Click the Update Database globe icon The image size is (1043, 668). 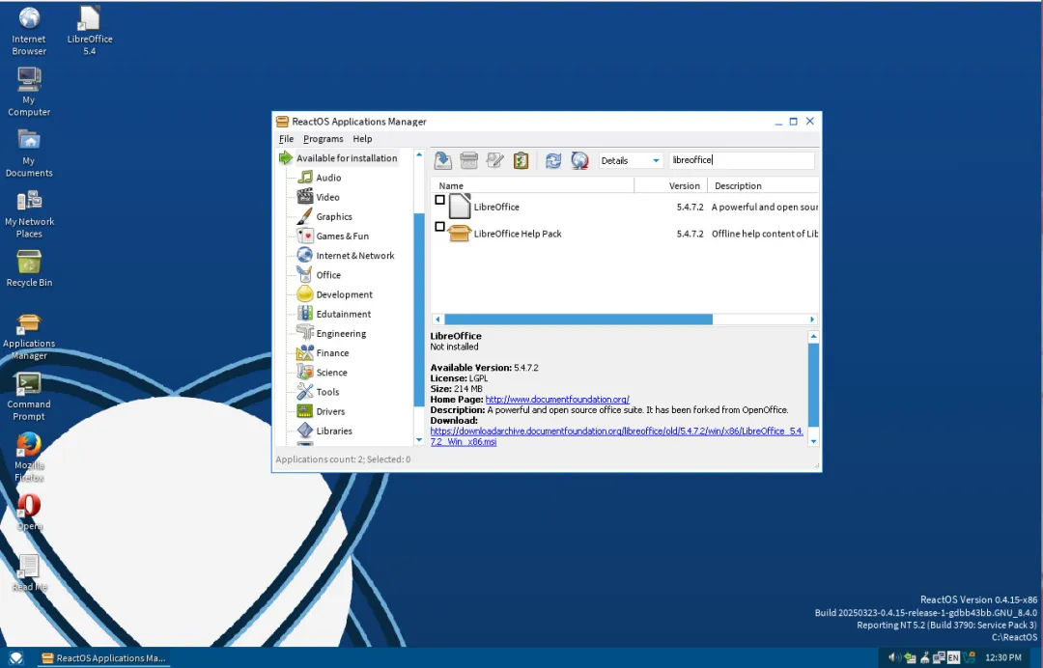[x=580, y=160]
